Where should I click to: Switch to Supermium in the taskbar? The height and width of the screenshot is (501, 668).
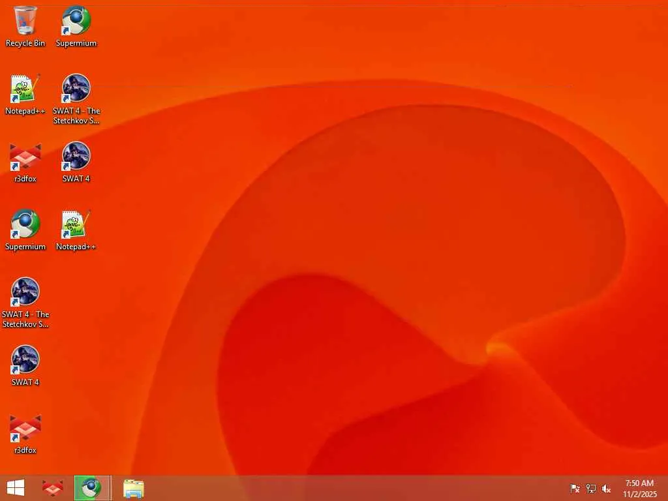tap(93, 488)
